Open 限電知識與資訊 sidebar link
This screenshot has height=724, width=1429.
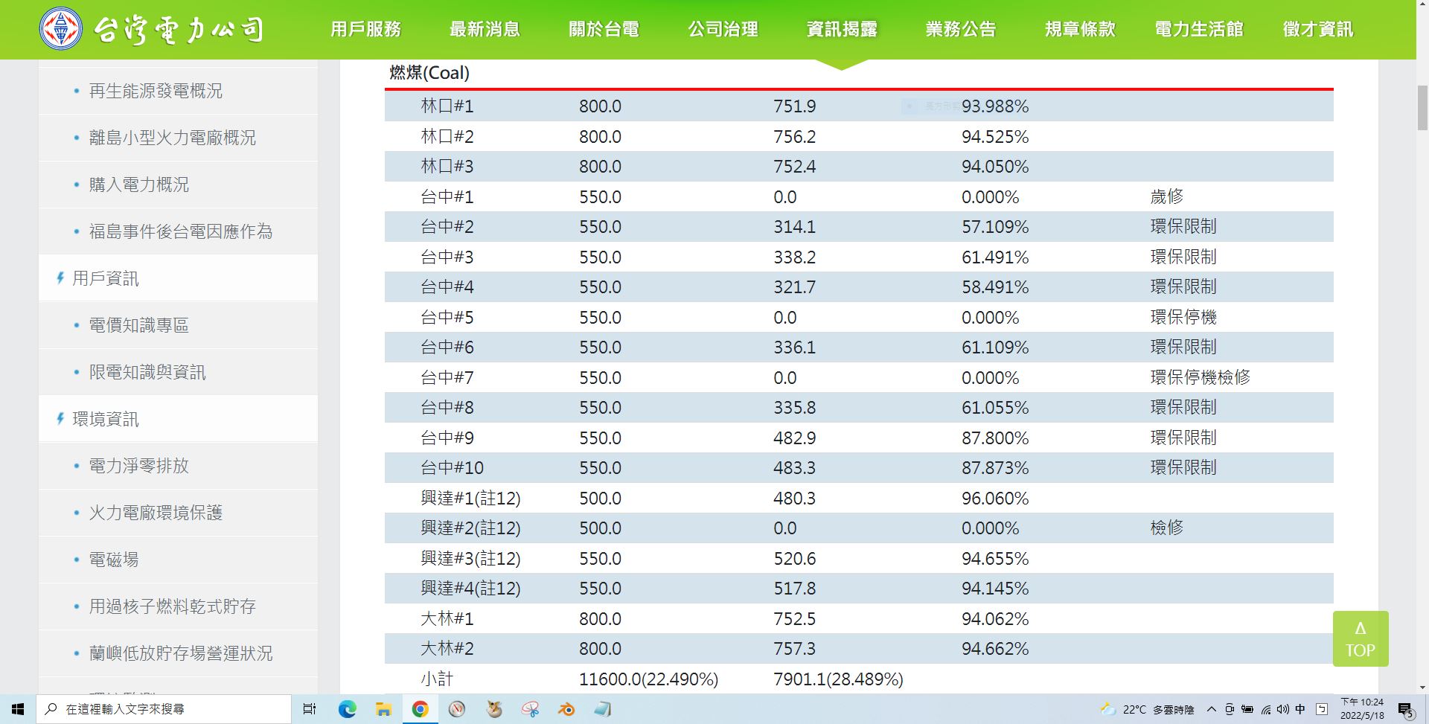(147, 372)
